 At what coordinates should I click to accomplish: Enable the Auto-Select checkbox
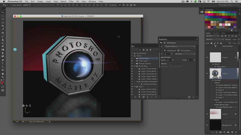(11, 5)
